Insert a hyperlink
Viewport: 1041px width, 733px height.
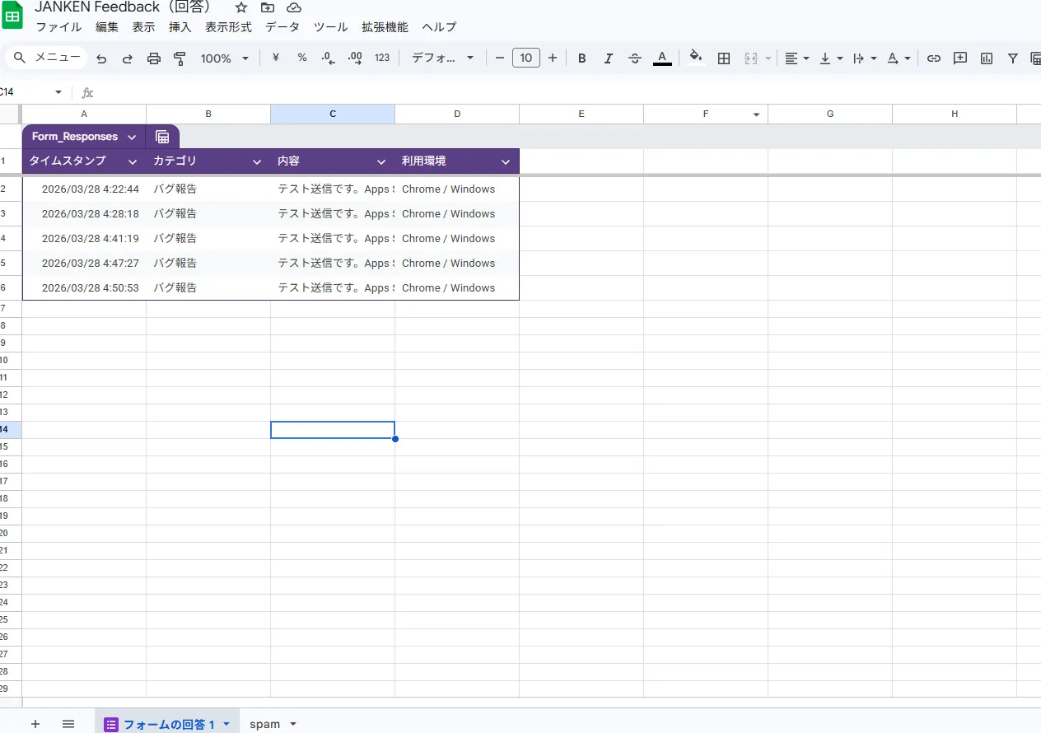(x=934, y=58)
